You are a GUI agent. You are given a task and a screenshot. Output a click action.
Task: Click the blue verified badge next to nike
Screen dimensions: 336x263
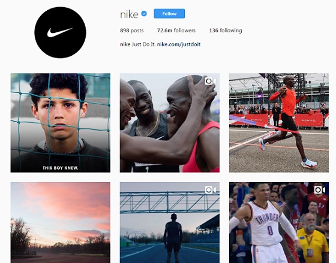coord(144,14)
